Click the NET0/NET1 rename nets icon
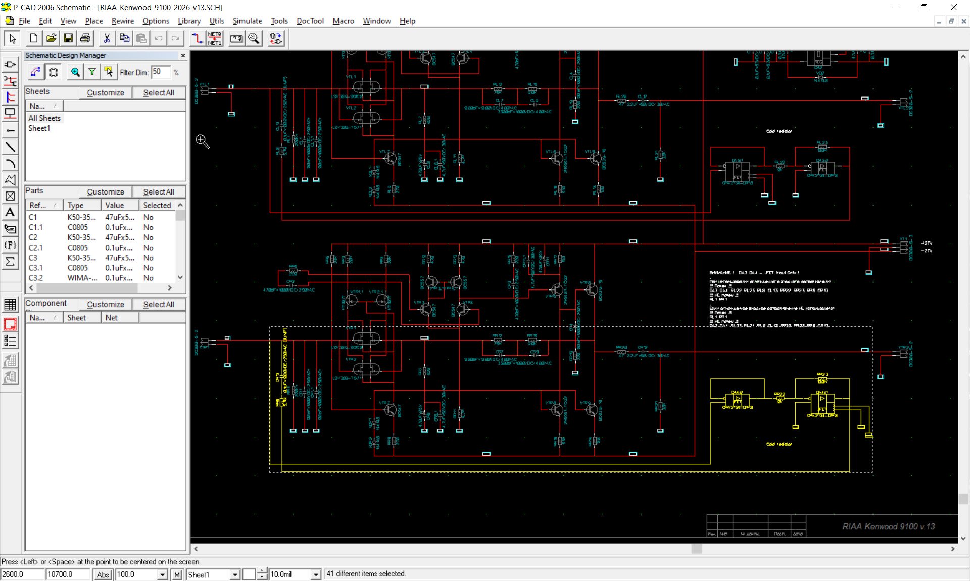This screenshot has height=581, width=970. (215, 38)
